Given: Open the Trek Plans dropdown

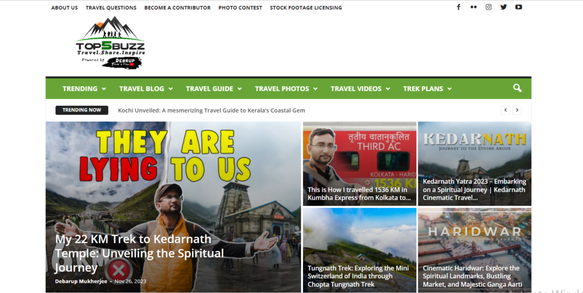Looking at the screenshot, I should click(x=427, y=89).
